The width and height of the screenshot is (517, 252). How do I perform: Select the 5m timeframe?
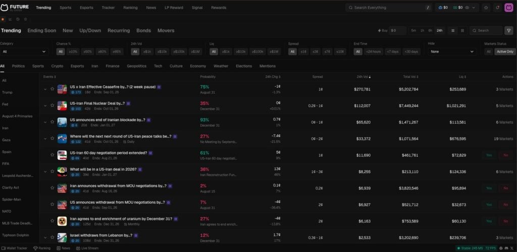(x=413, y=31)
